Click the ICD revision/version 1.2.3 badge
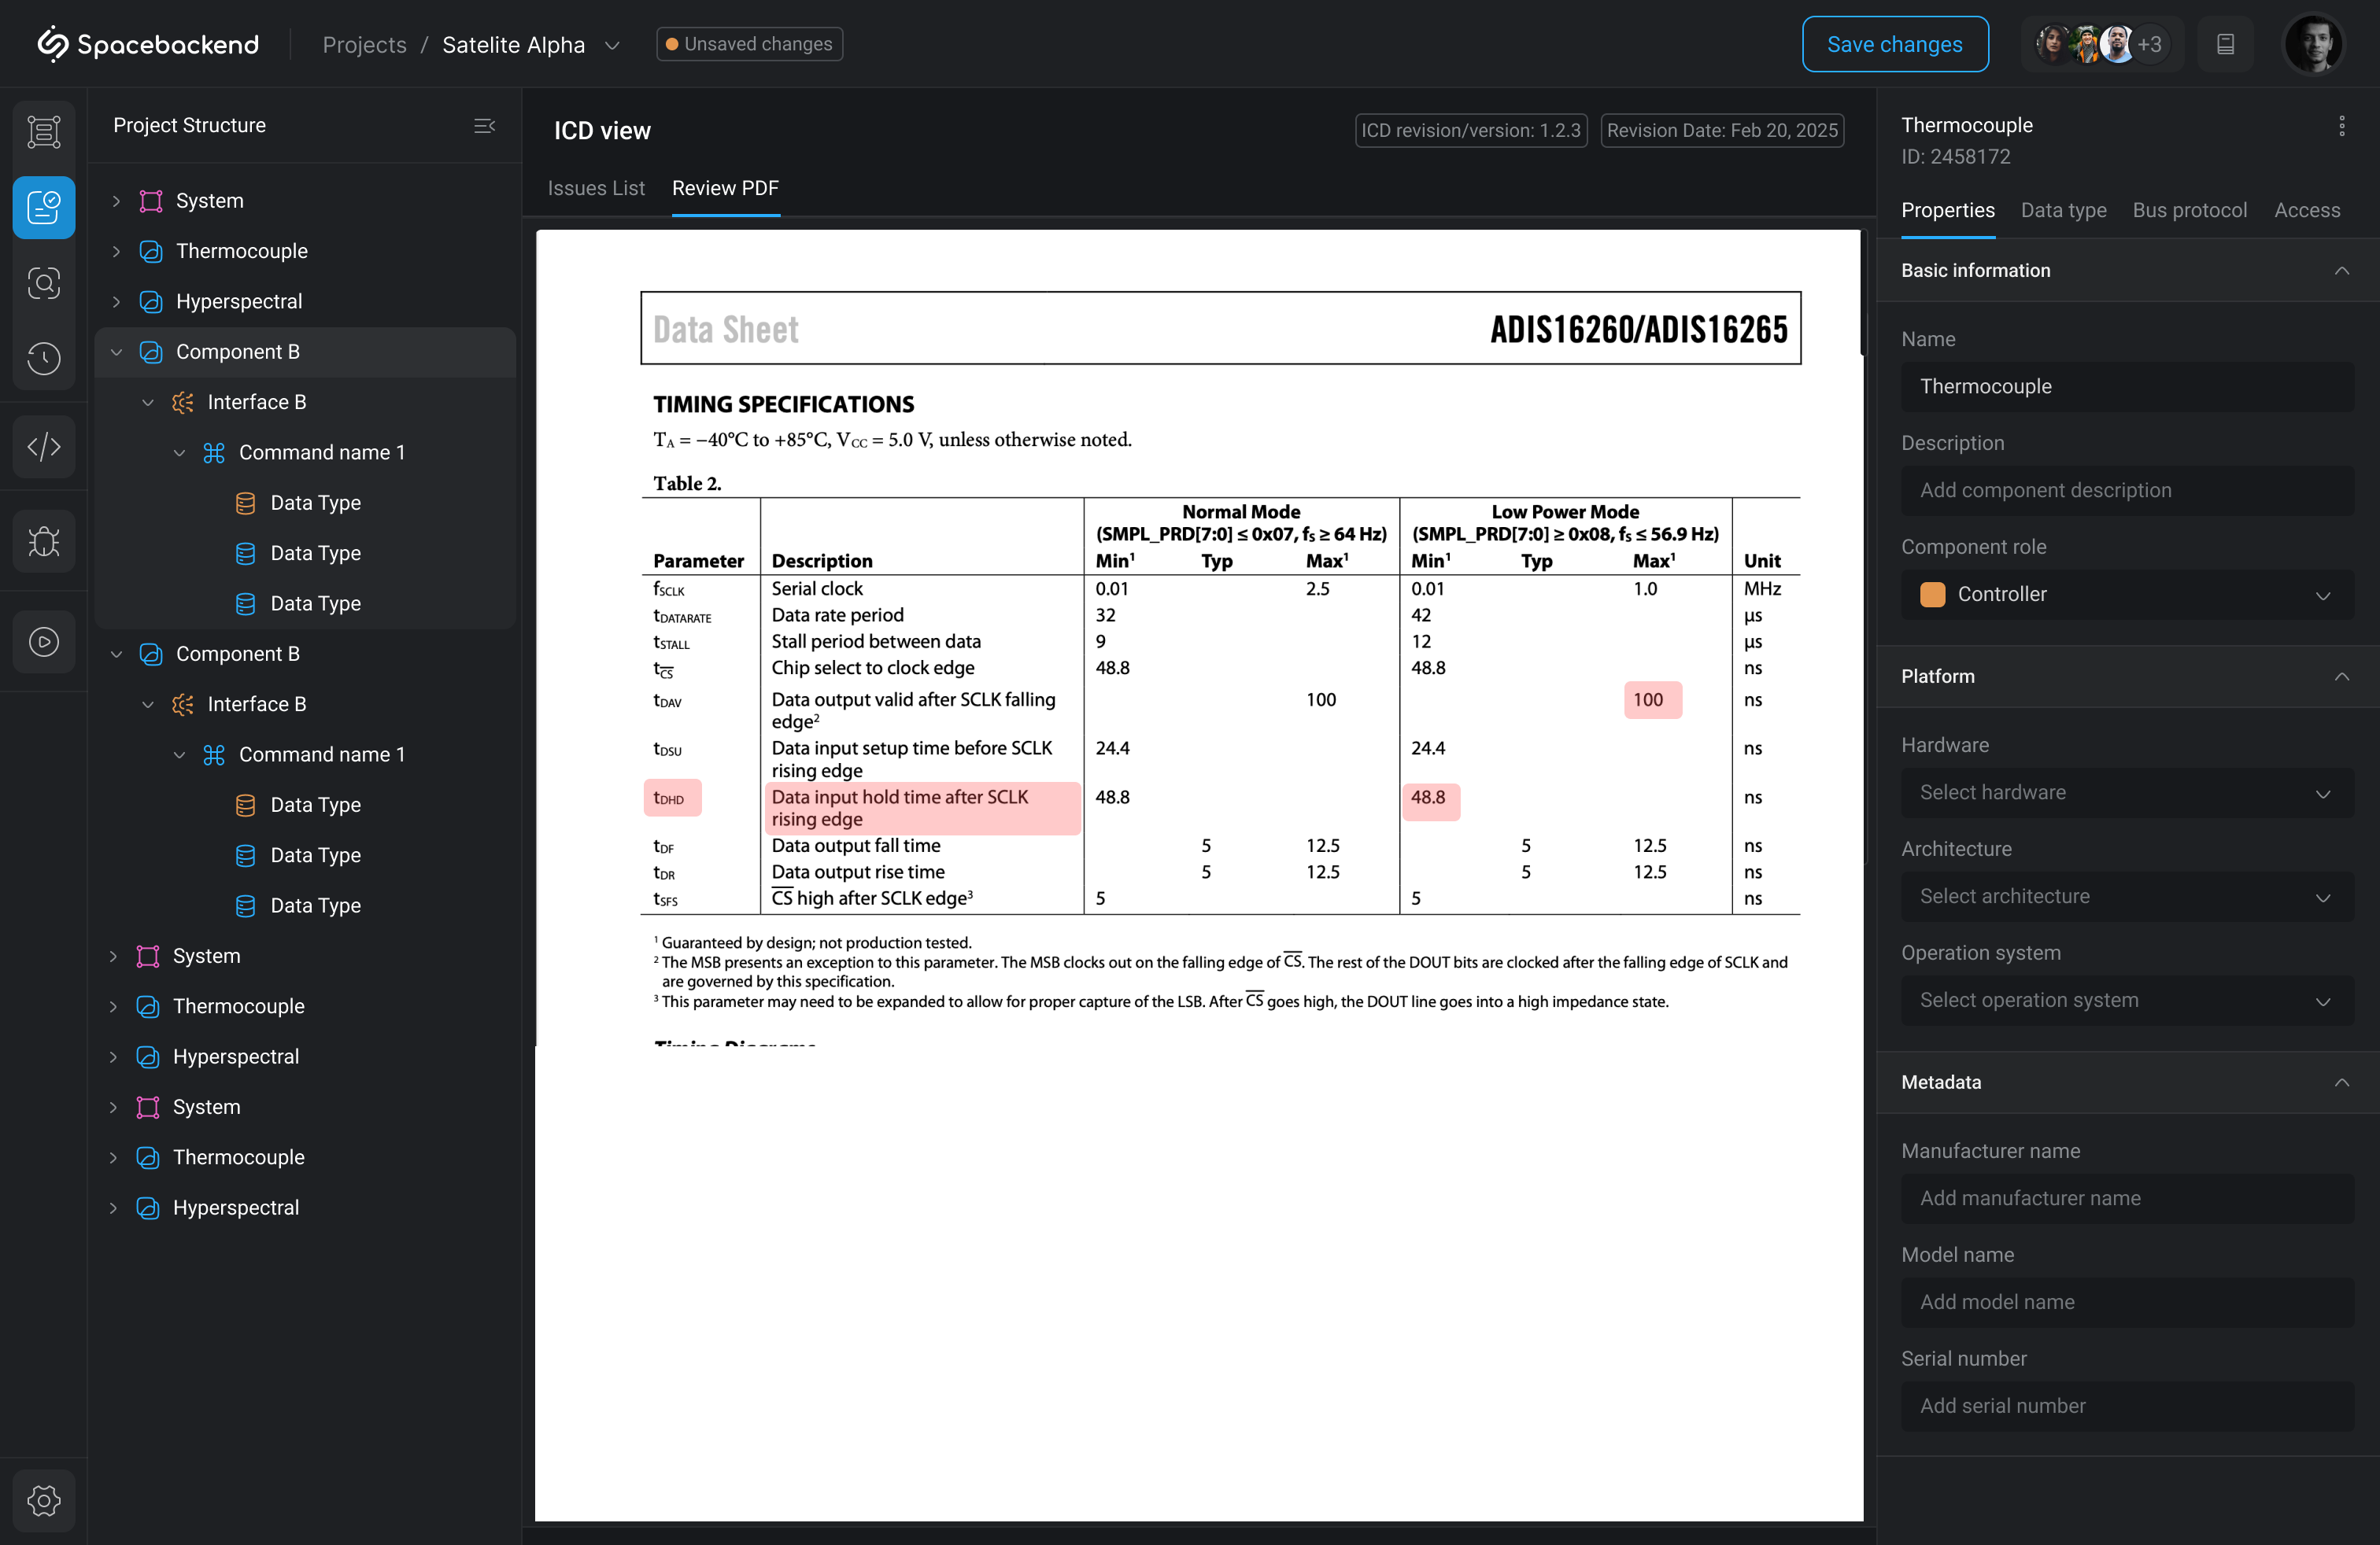Screen dimensions: 2380x1545 coord(1471,130)
